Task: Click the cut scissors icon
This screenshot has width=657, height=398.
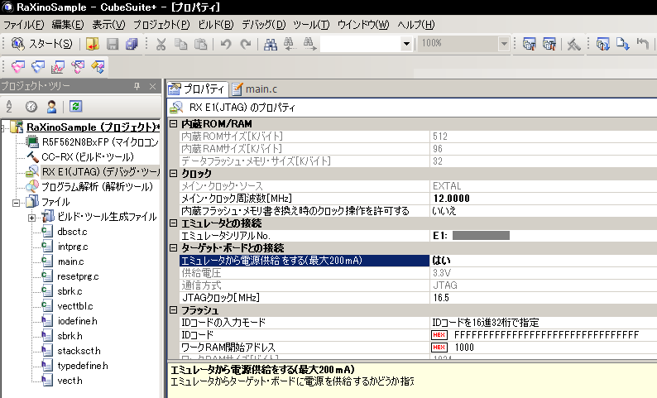Action: coord(161,44)
